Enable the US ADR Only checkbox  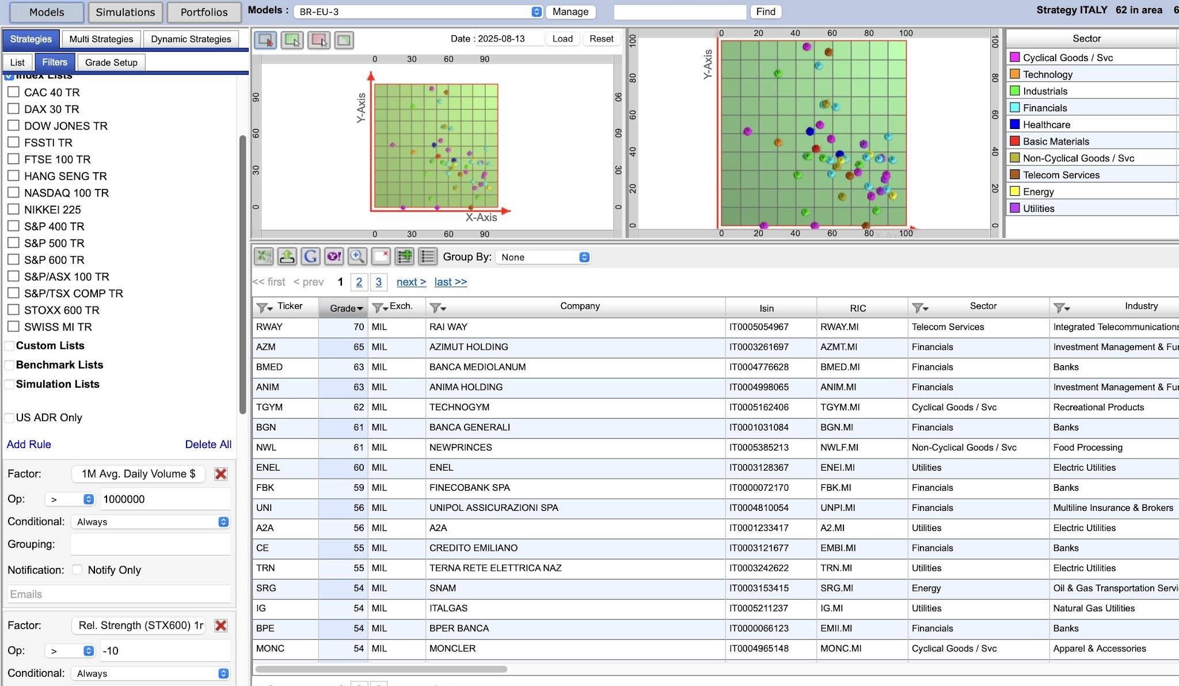tap(9, 418)
